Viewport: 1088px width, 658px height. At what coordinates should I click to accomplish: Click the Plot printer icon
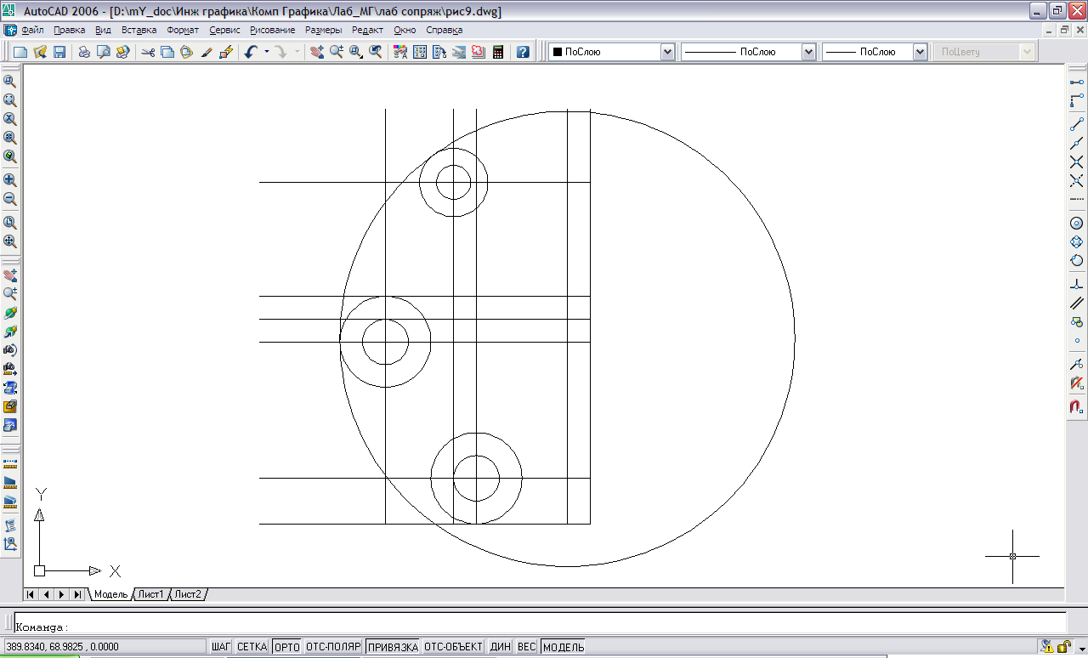click(84, 52)
